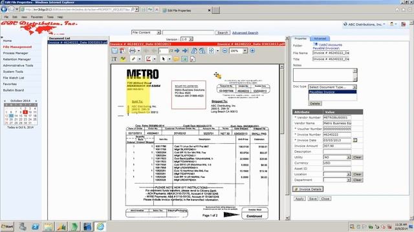The image size is (414, 232).
Task: Open Retention Manager in sidebar
Action: coord(17,59)
